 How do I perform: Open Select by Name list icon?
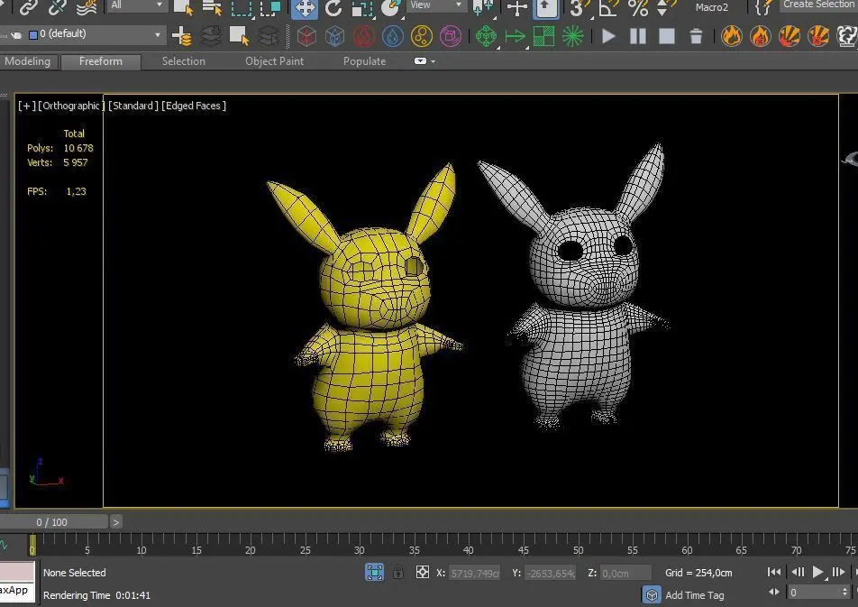click(x=213, y=8)
